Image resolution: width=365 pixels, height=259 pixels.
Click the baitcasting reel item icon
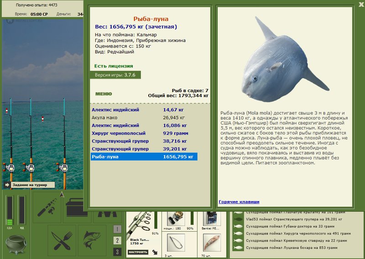pos(176,219)
